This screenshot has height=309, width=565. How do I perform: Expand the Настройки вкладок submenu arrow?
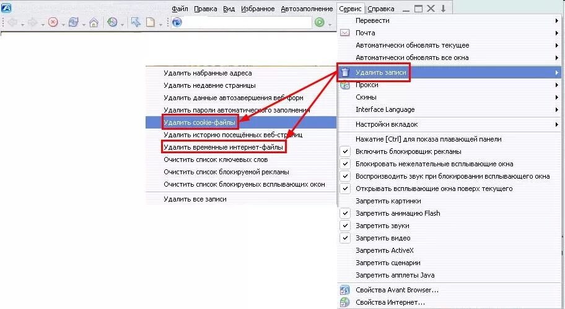coord(557,124)
